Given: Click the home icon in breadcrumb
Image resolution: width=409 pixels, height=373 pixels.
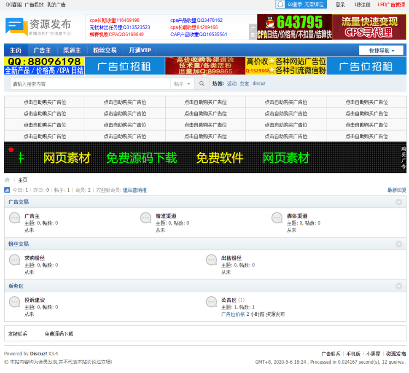Looking at the screenshot, I should [7, 180].
